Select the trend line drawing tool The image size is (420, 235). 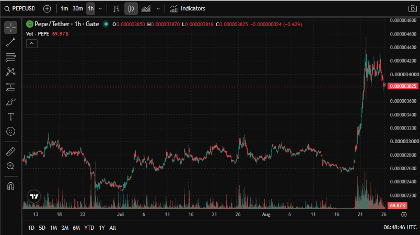11,42
